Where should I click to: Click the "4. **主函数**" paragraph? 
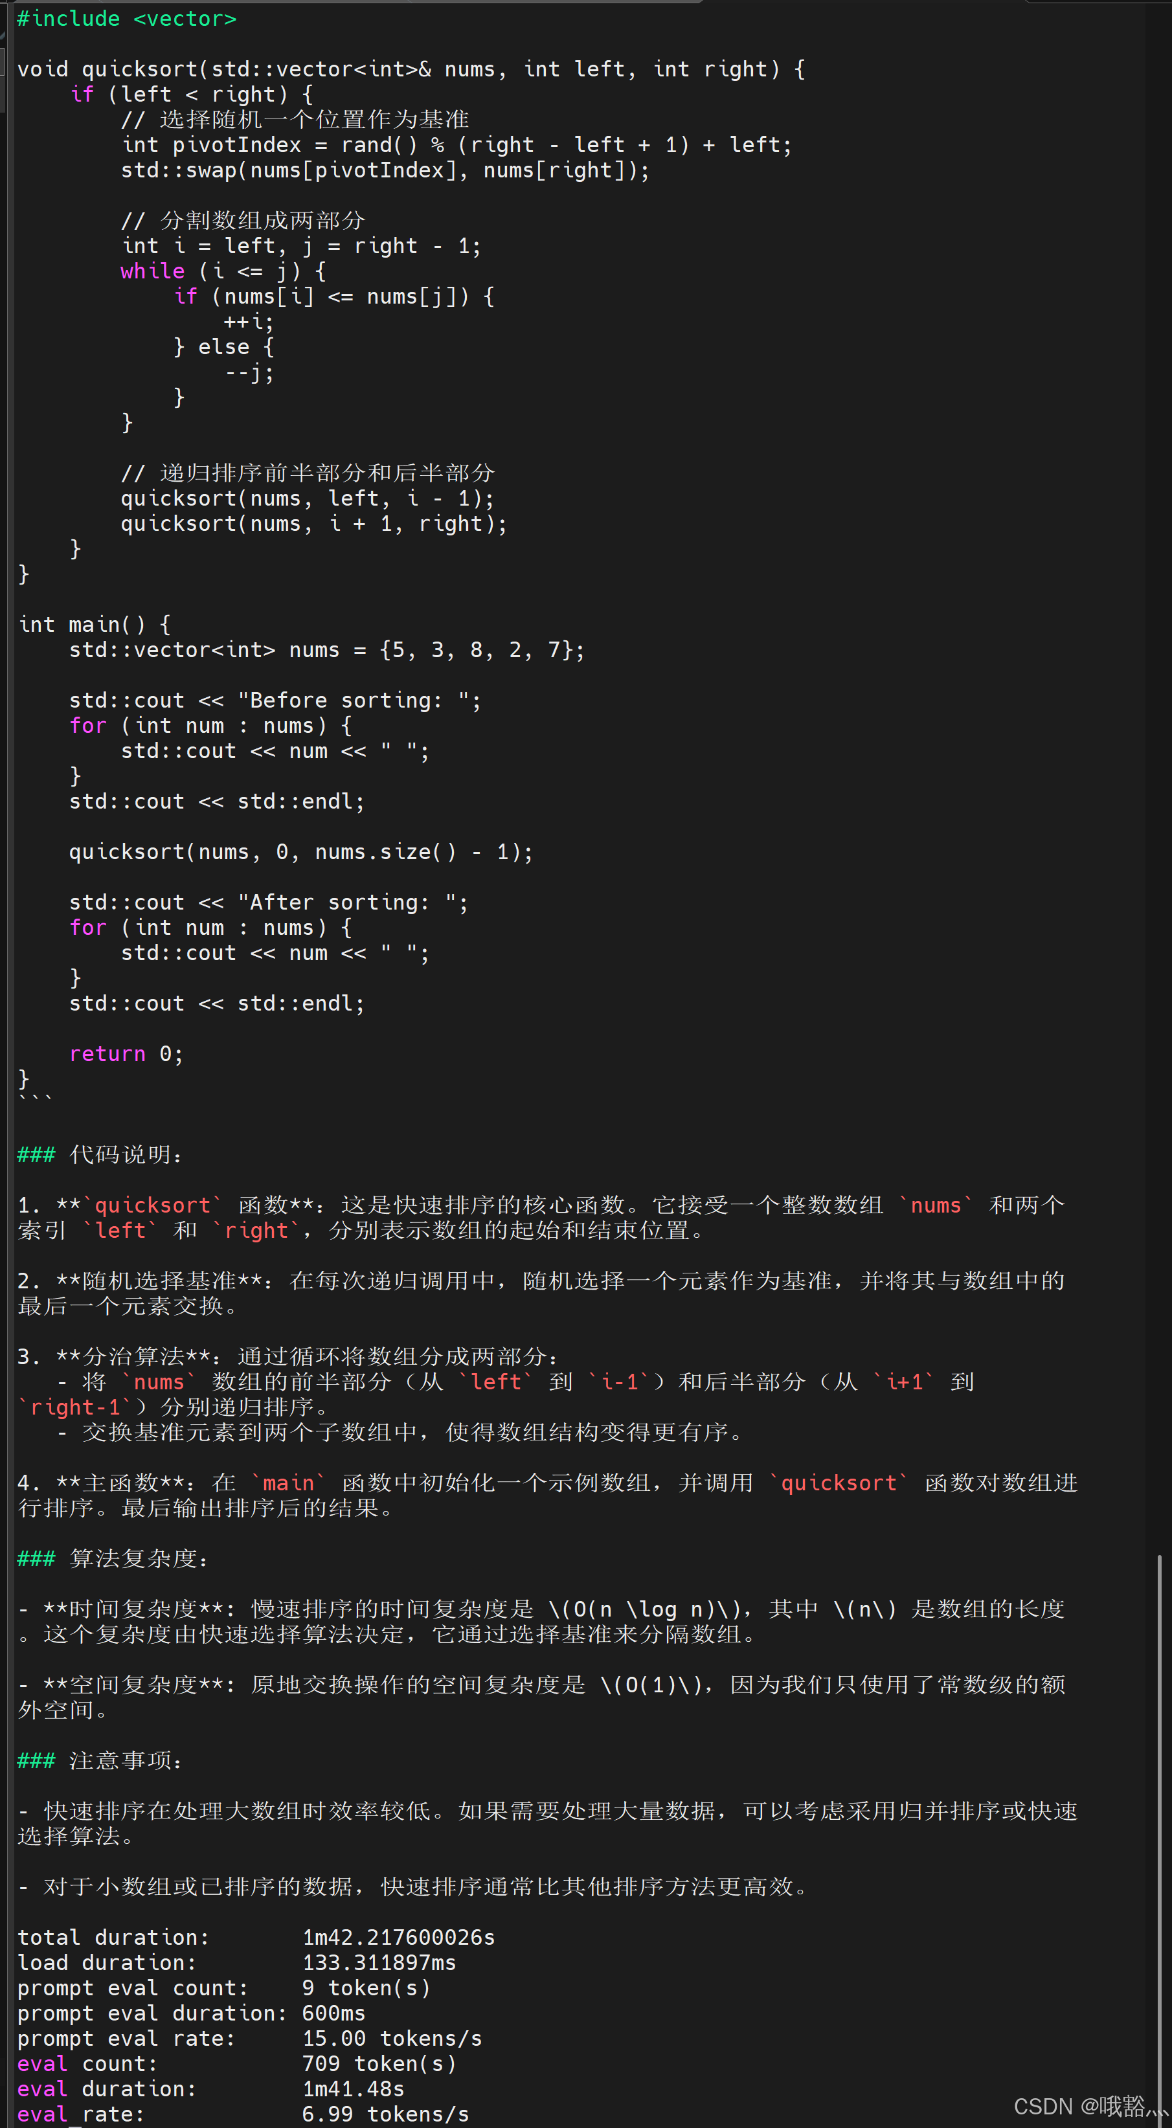point(547,1495)
